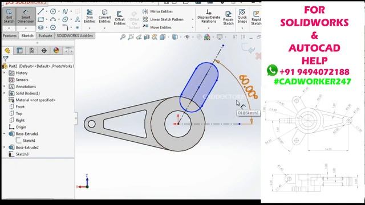Click Quick Snaps tool
The width and height of the screenshot is (365, 205).
242,16
